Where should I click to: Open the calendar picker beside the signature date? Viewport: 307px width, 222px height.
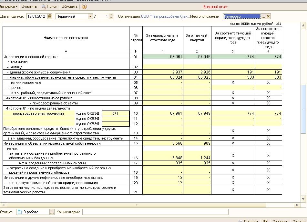coord(50,16)
